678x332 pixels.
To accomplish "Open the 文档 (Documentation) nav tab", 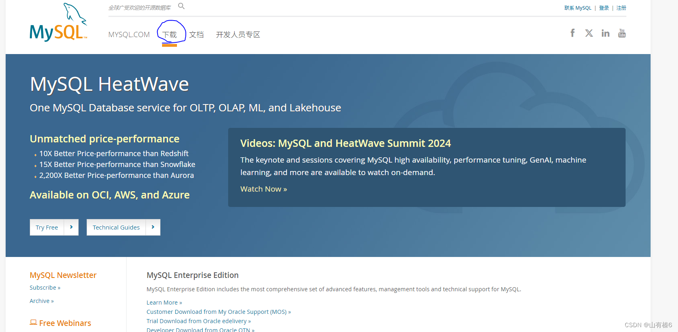I will 196,35.
